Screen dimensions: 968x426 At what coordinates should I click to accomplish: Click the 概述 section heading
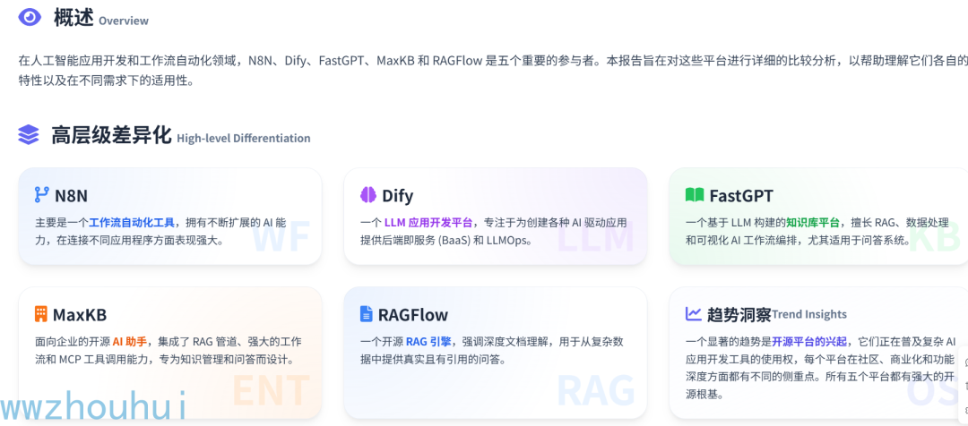click(73, 17)
